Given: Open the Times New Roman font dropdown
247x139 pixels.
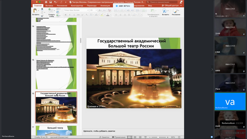Looking at the screenshot, I should [x=88, y=10].
